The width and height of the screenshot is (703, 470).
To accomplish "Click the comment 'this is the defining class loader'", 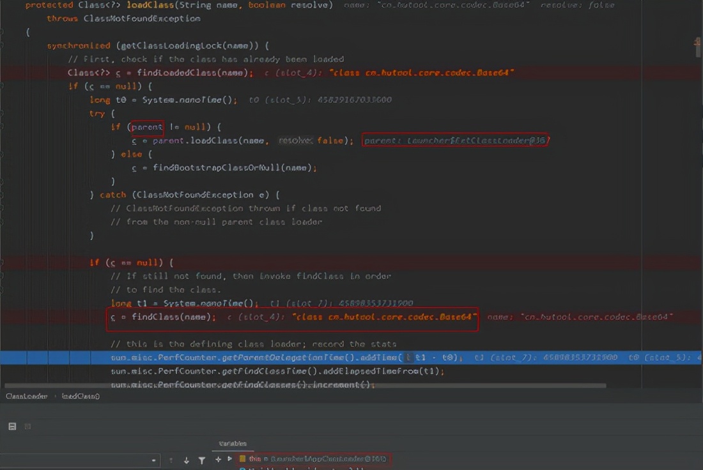I will 254,344.
